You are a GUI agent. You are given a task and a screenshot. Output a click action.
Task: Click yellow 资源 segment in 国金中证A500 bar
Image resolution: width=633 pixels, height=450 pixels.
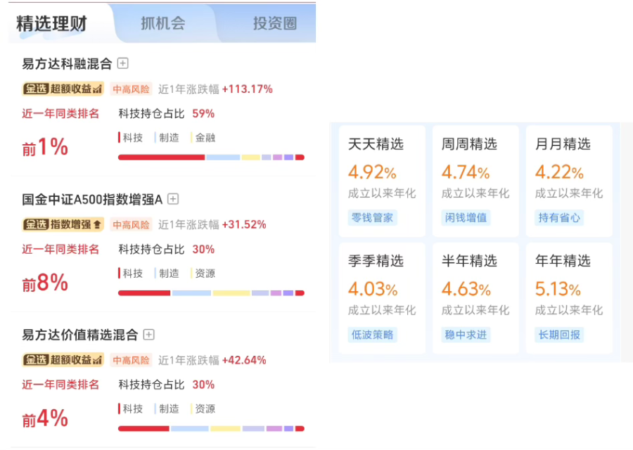click(231, 293)
